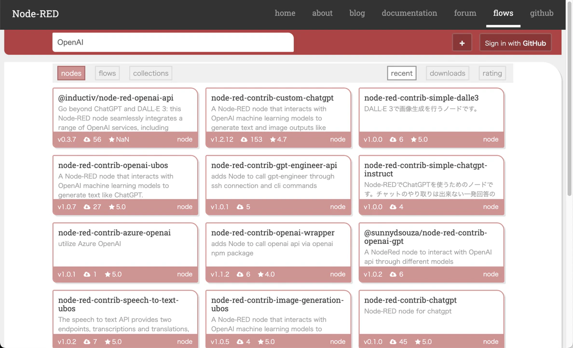573x348 pixels.
Task: Go to the home page
Action: point(285,13)
